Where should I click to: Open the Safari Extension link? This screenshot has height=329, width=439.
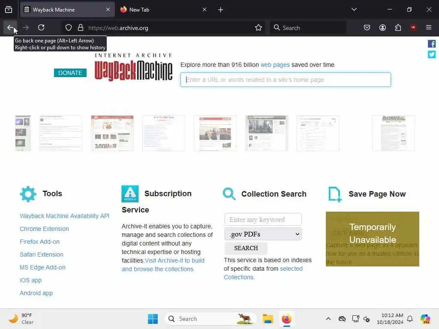pyautogui.click(x=42, y=254)
